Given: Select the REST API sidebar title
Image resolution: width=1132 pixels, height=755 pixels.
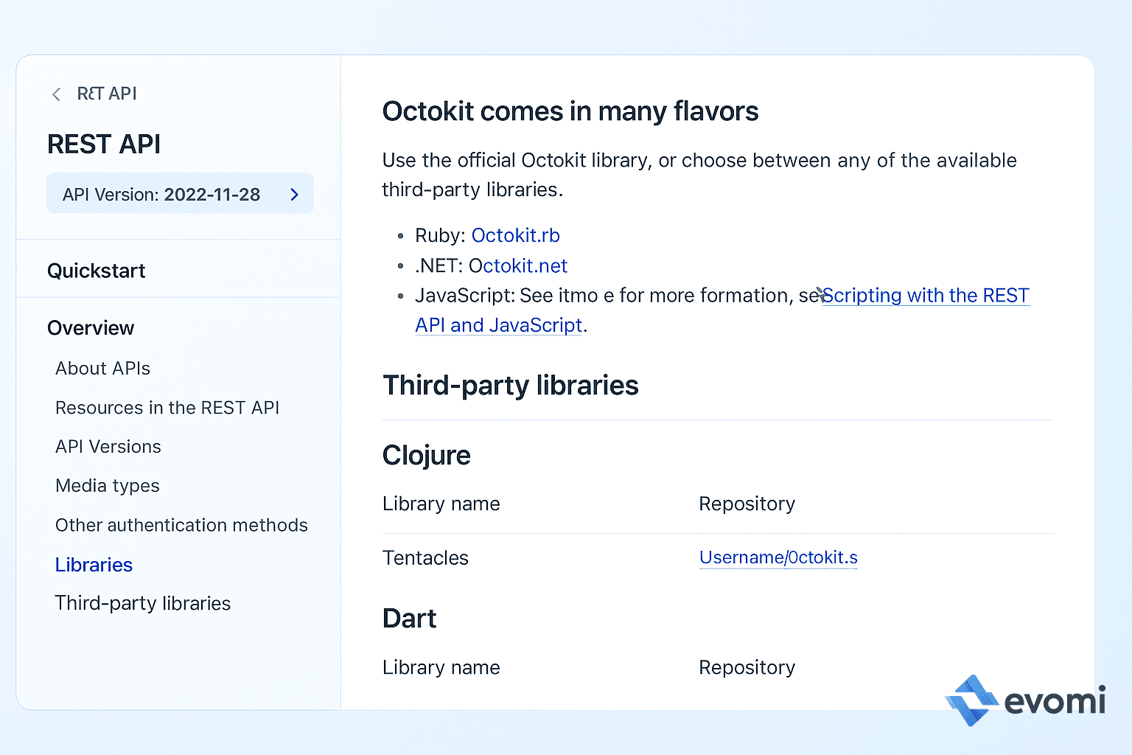Looking at the screenshot, I should pos(104,145).
